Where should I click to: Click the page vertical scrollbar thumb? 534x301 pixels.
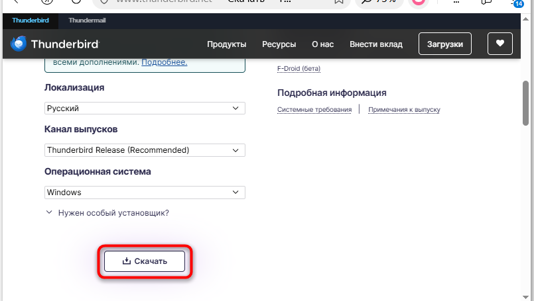[526, 103]
